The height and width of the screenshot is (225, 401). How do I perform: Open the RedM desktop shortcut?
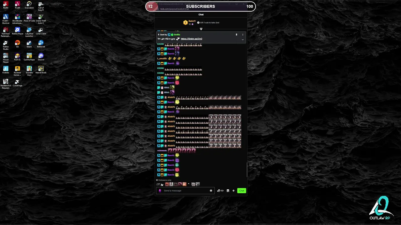click(x=6, y=5)
